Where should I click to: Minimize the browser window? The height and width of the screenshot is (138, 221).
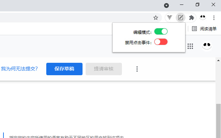[182, 4]
